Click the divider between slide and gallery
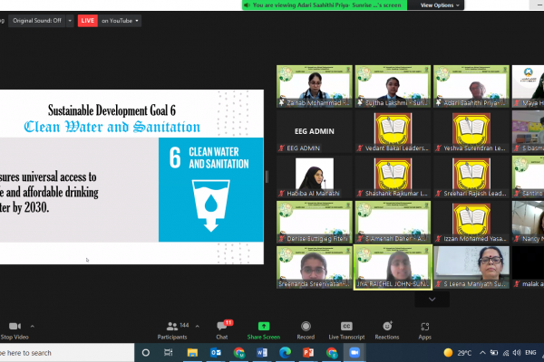 click(x=267, y=177)
